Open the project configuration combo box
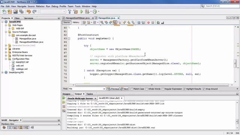240x135 pixels. click(x=53, y=12)
